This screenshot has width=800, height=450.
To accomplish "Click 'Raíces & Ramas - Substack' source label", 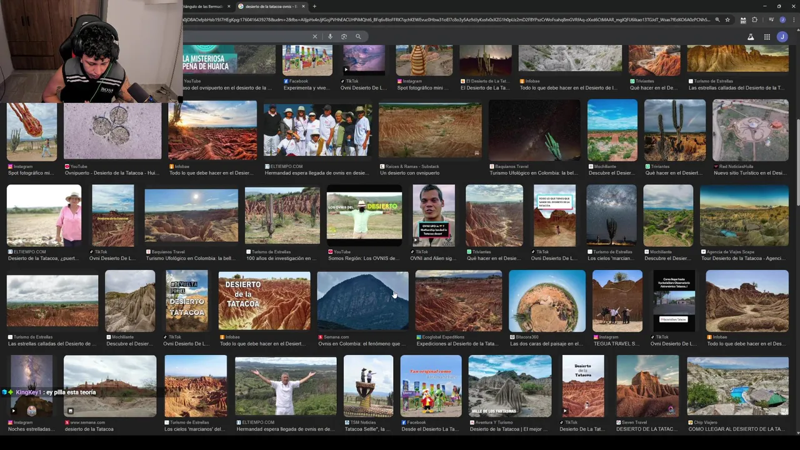I will click(x=412, y=167).
